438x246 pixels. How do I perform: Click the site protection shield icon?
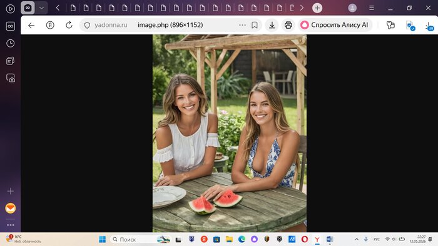(87, 25)
